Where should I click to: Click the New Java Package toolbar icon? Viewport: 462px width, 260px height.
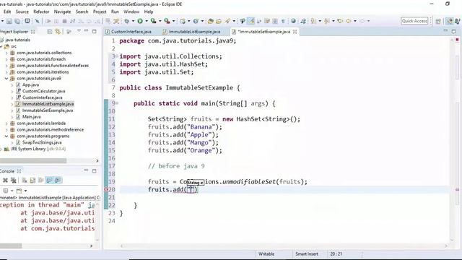(x=183, y=21)
